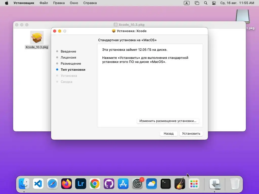This screenshot has width=259, height=194.
Task: Open the Справка menu
Action: [x=90, y=3]
